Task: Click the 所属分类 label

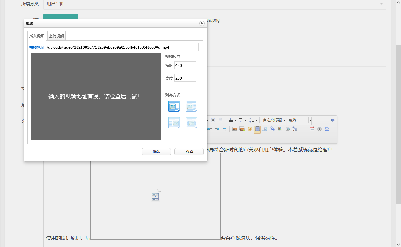Action: [x=30, y=4]
